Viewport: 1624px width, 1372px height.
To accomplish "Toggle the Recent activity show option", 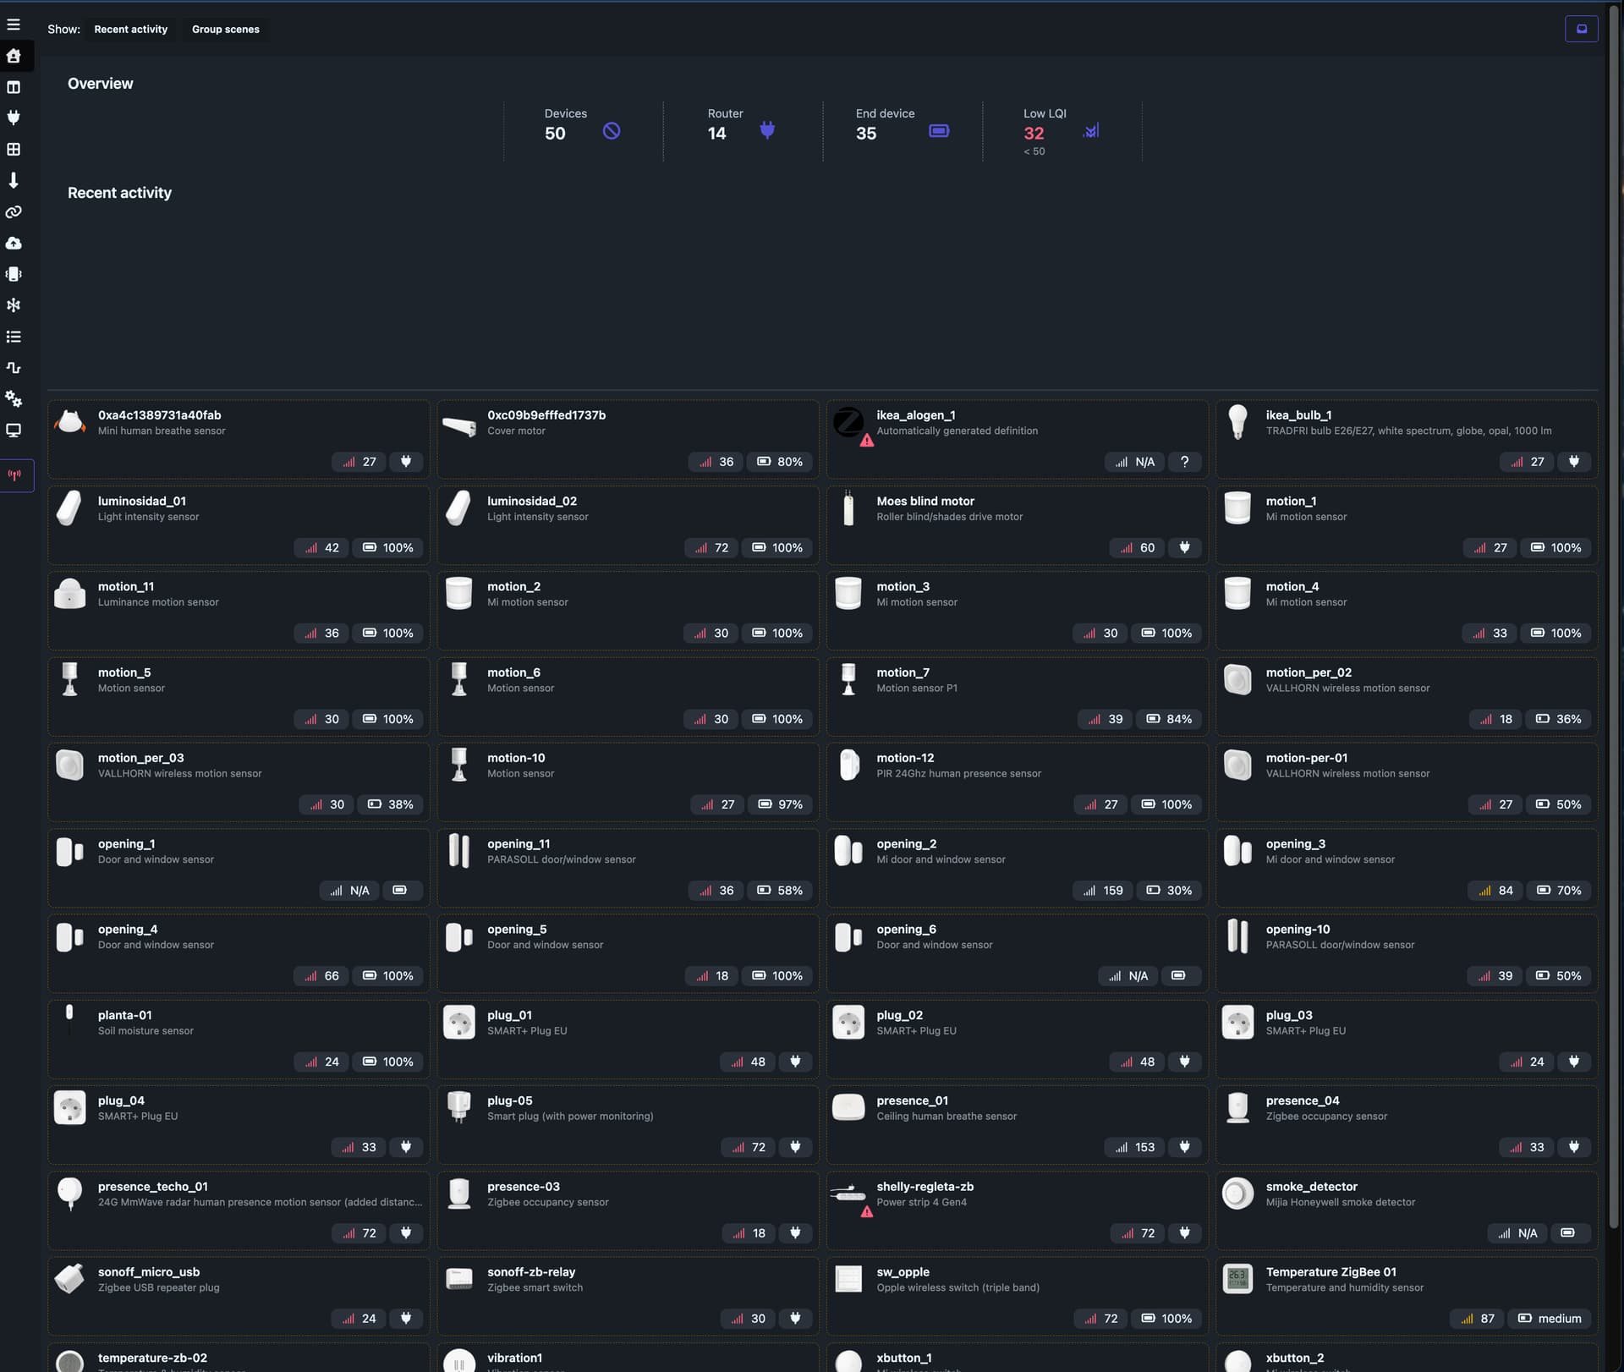I will point(130,30).
